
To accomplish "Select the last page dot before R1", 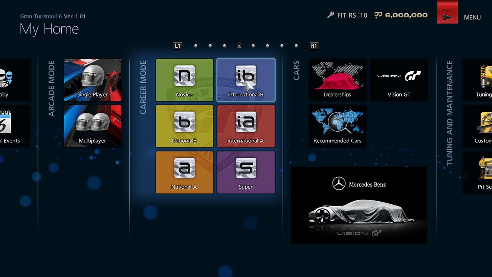I will 296,46.
